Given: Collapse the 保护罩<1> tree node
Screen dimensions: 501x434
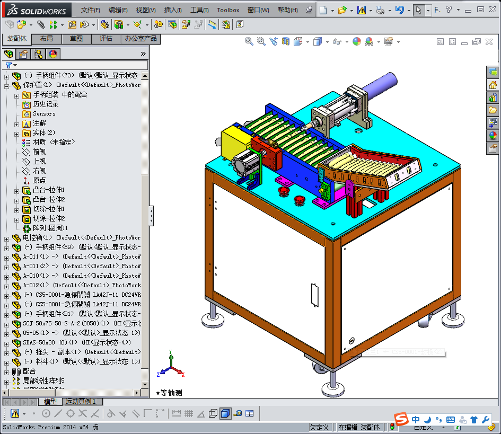Looking at the screenshot, I should pyautogui.click(x=6, y=86).
